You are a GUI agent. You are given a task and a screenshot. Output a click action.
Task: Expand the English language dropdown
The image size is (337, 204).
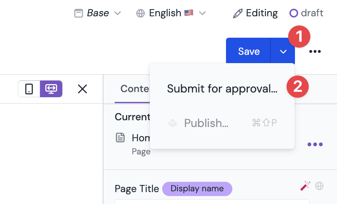click(202, 13)
